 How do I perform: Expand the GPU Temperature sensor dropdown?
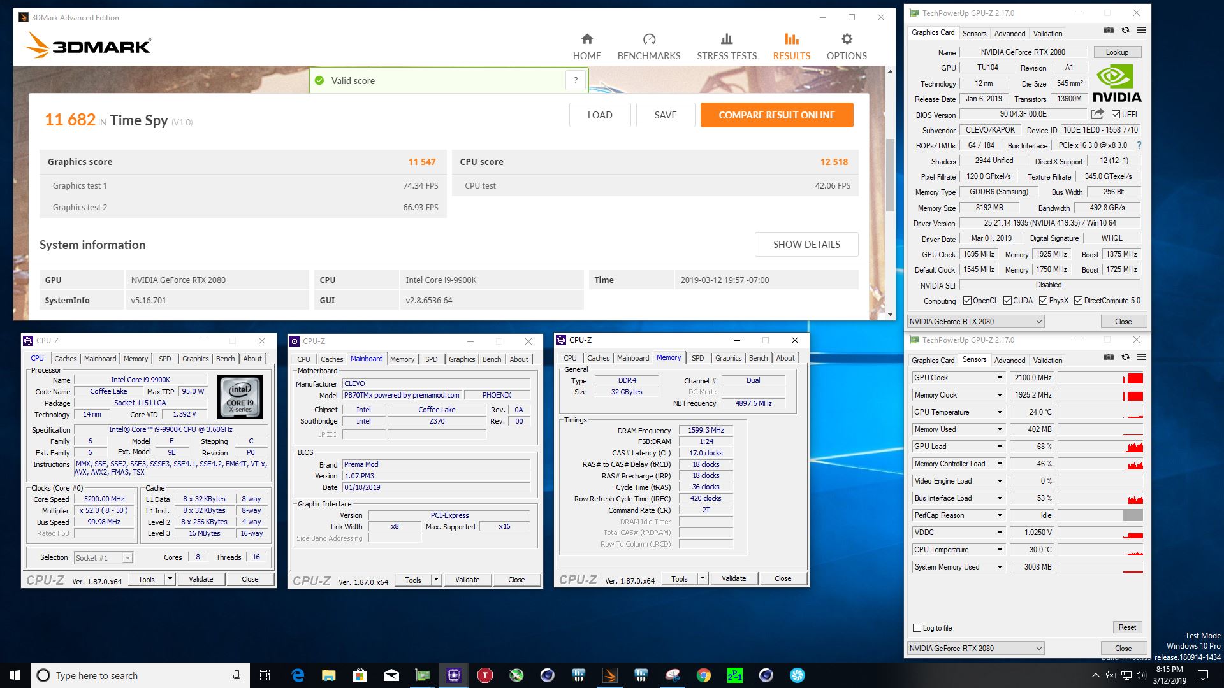(x=1000, y=412)
